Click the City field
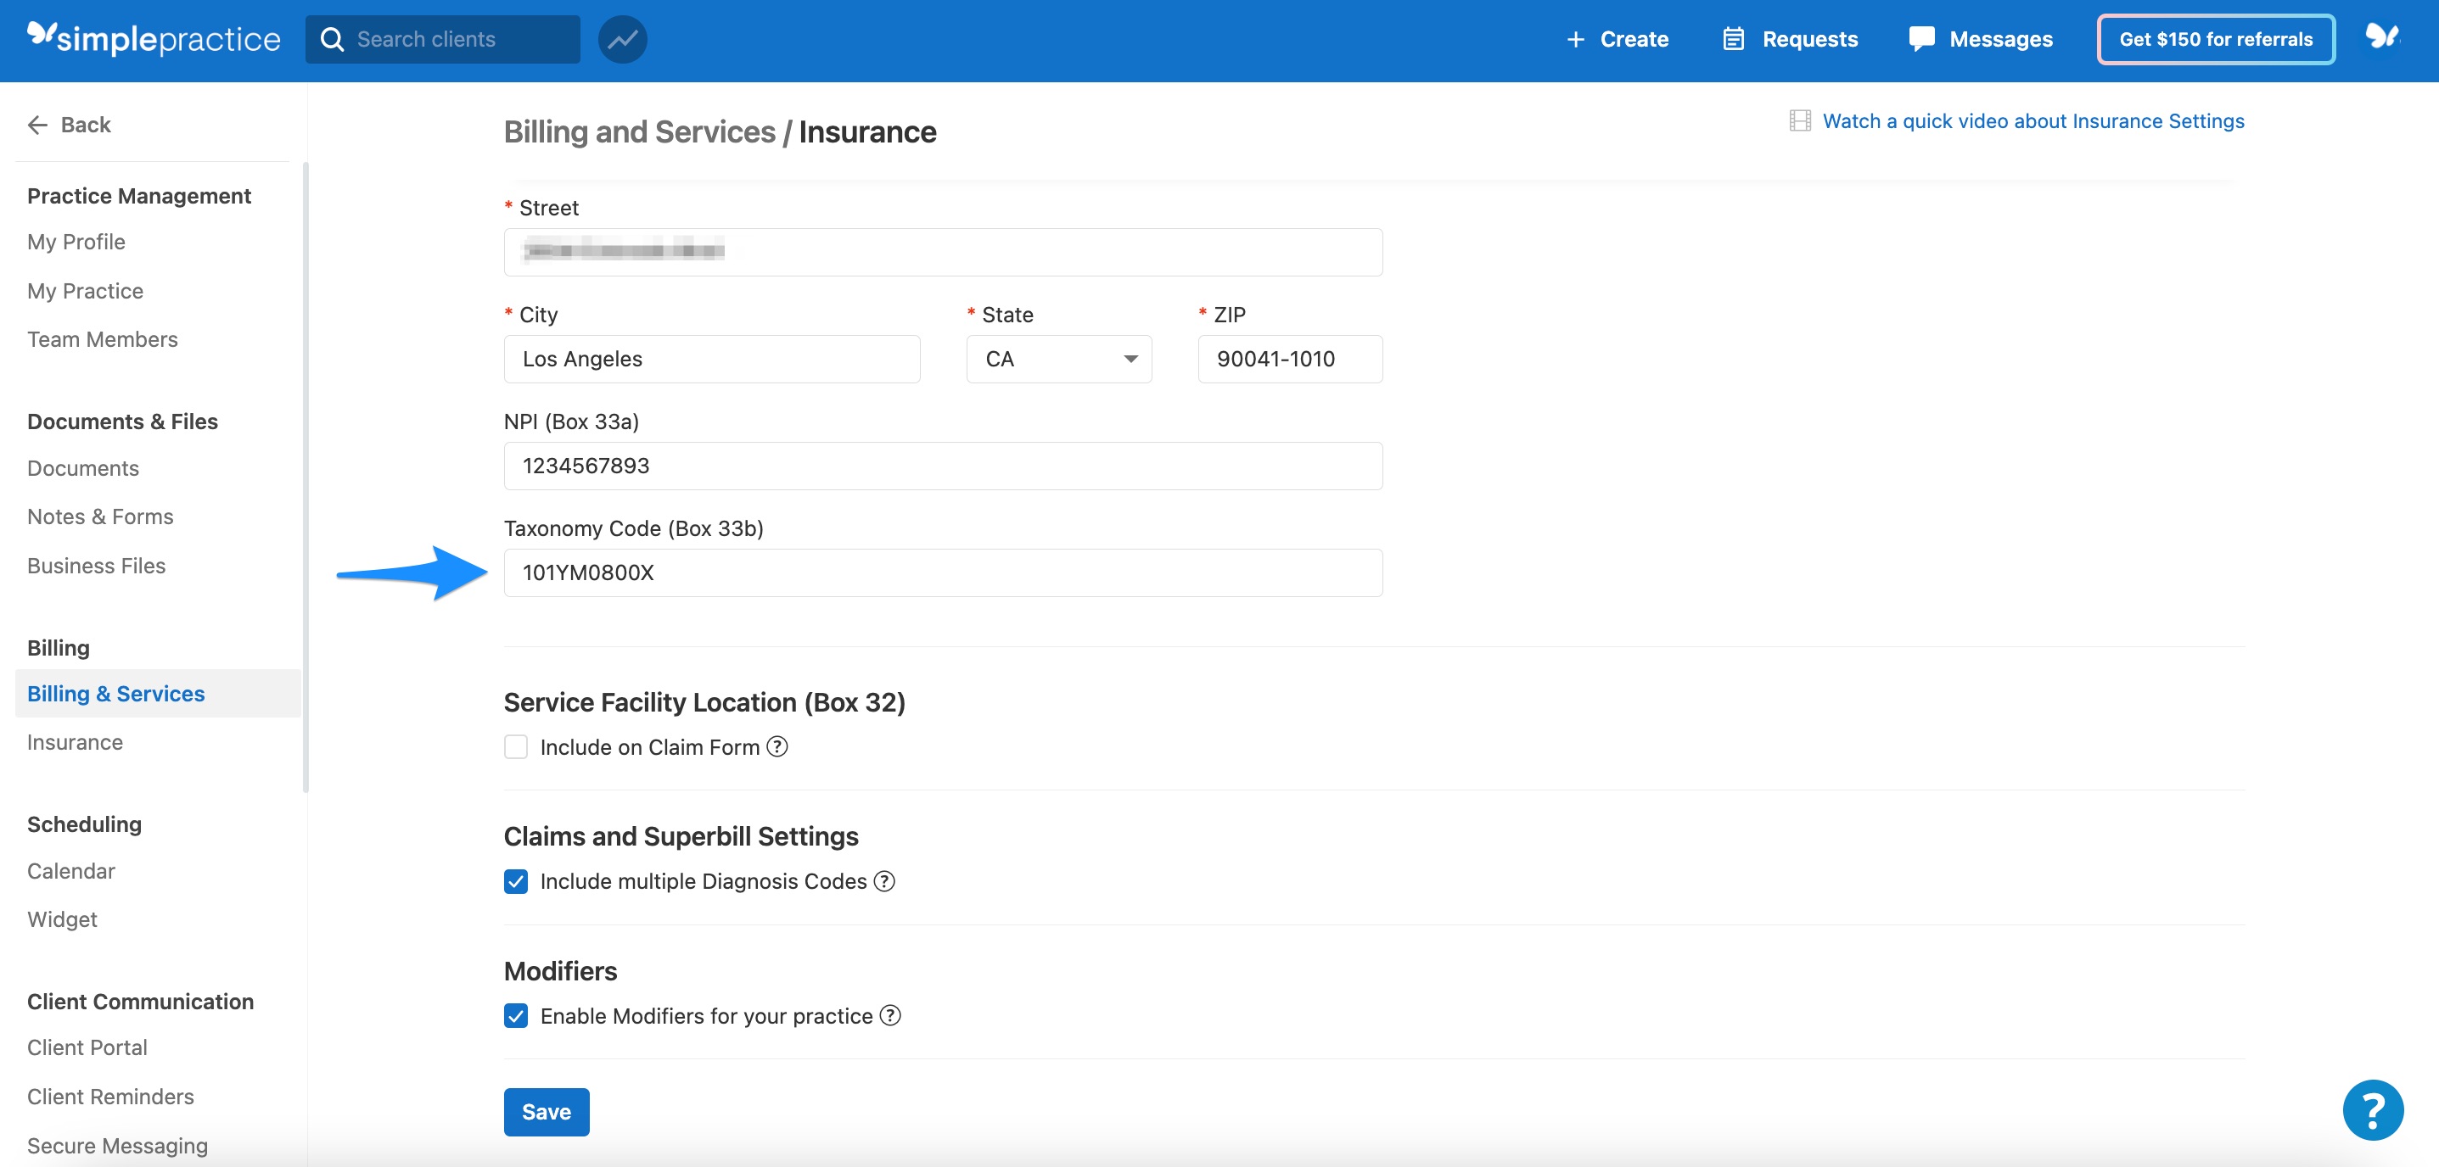Image resolution: width=2439 pixels, height=1167 pixels. 711,359
